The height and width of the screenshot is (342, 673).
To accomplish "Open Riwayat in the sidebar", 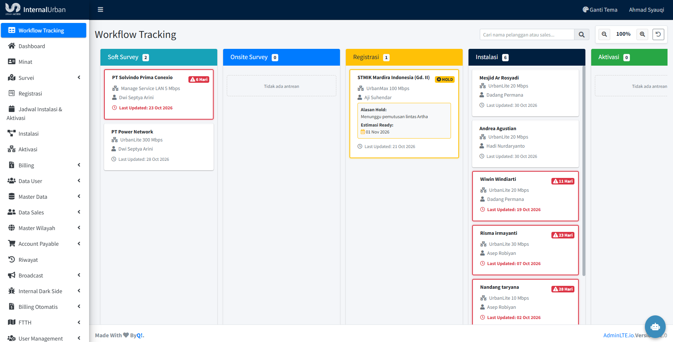I will [44, 260].
